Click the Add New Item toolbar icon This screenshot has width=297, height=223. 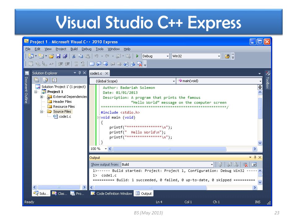(x=41, y=56)
